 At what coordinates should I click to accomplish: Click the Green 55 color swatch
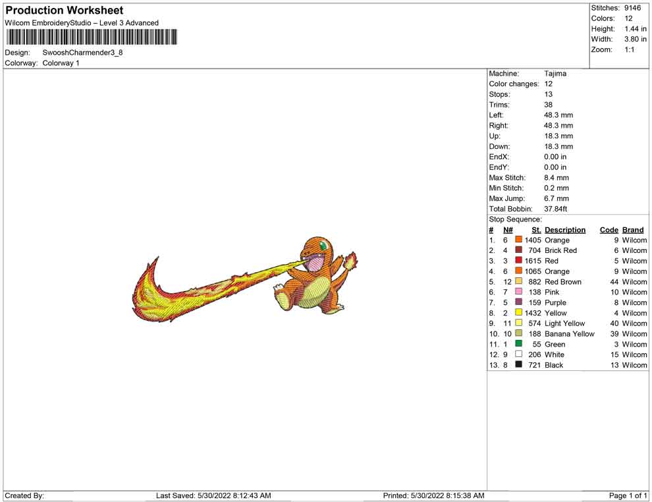[518, 343]
